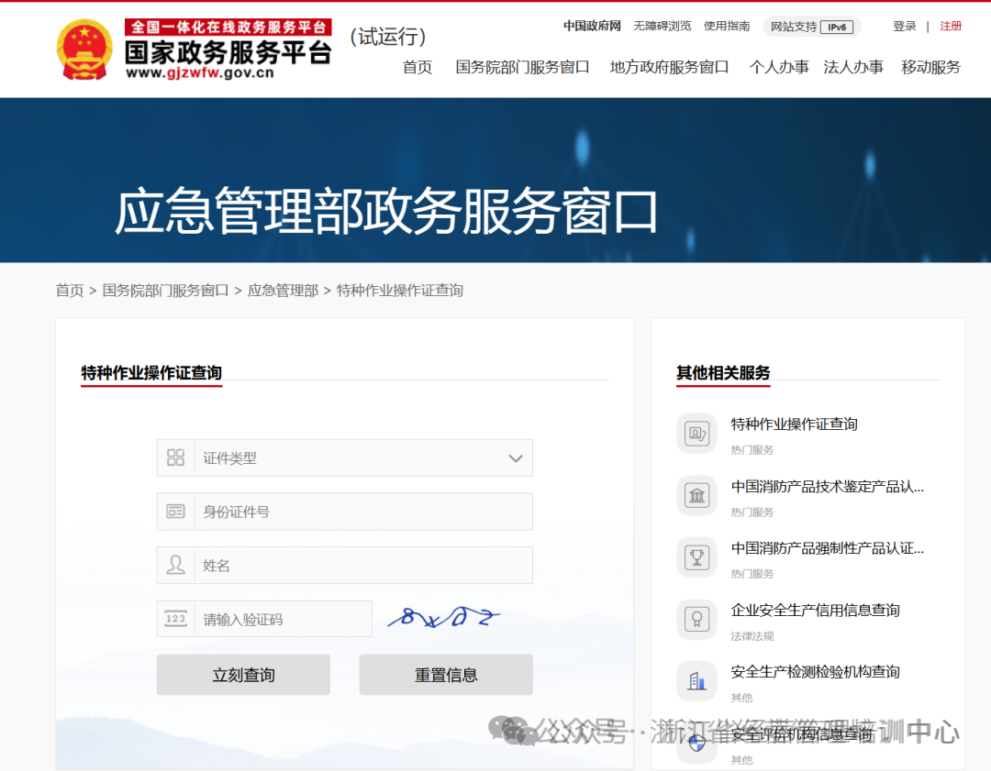Click the 中国政府网 link
Screen dimensions: 991x771
[x=592, y=26]
